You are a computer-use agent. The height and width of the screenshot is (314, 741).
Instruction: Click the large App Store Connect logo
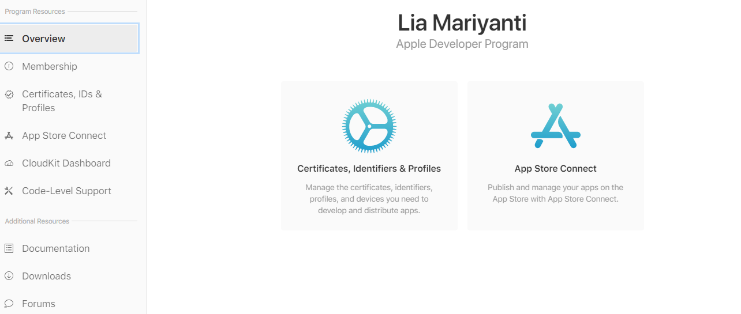pos(556,126)
